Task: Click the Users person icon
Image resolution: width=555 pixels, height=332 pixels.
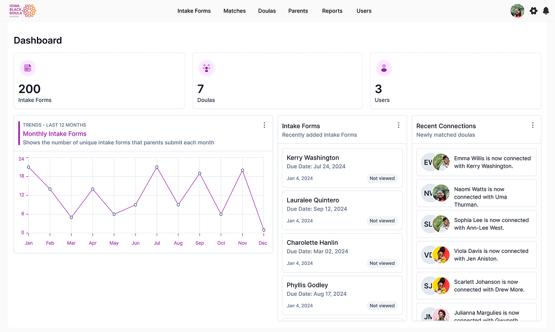Action: click(x=384, y=68)
